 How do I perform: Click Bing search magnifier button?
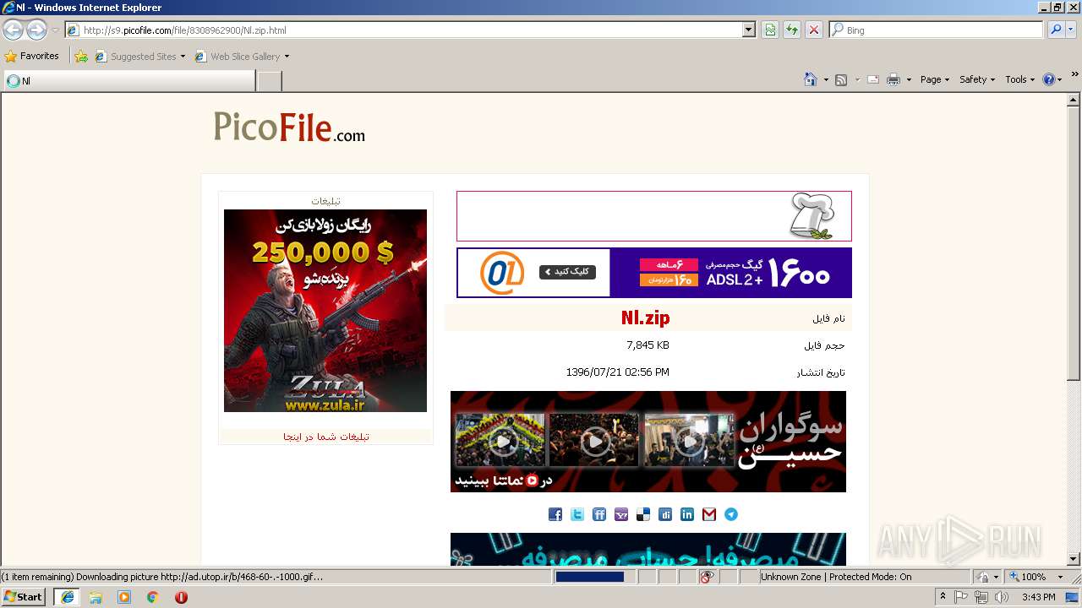pos(1055,30)
